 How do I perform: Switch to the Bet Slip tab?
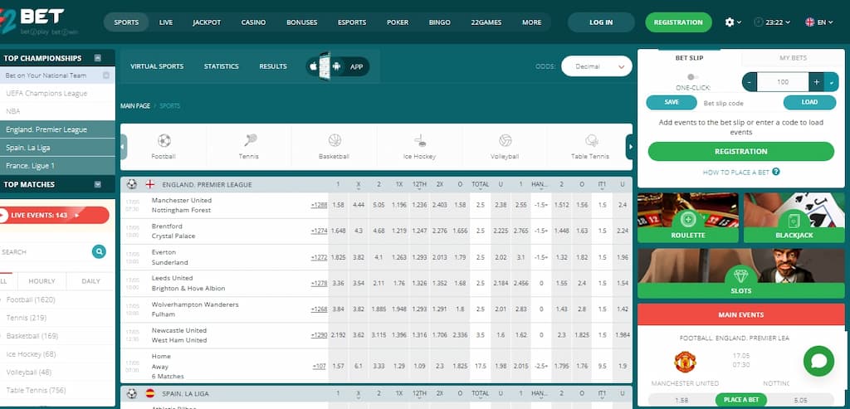pos(690,58)
